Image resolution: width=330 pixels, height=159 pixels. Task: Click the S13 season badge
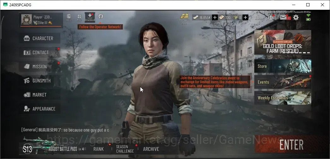[x=27, y=149]
